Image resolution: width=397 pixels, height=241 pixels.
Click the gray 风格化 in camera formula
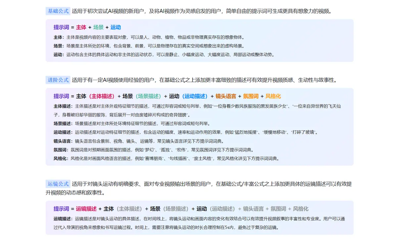[301, 209]
